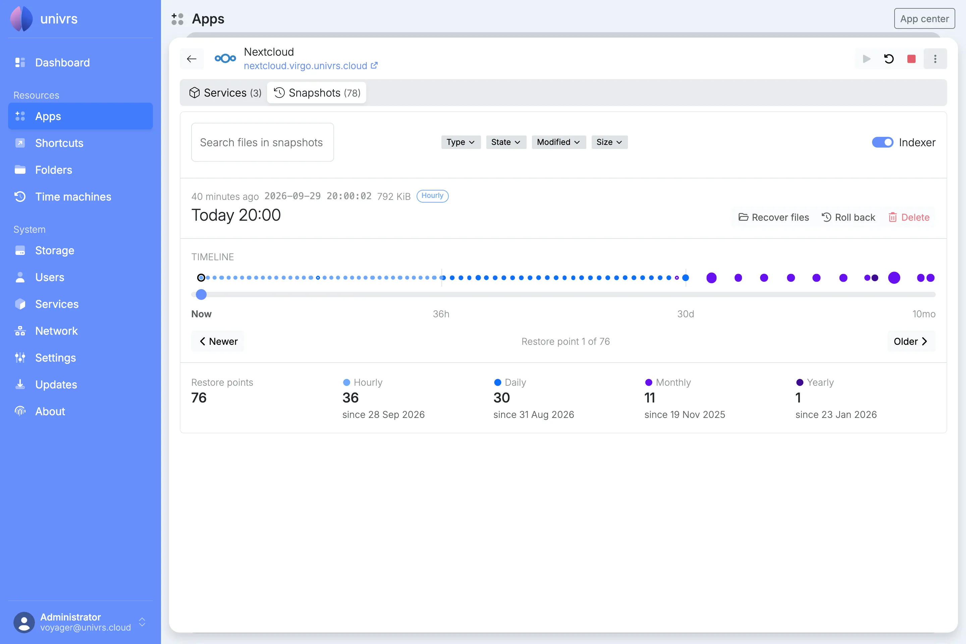
Task: Click the App center button
Action: (x=924, y=18)
